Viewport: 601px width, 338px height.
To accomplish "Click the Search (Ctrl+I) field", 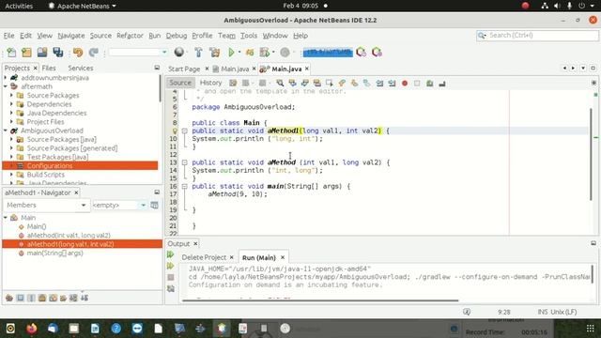I will tap(537, 36).
